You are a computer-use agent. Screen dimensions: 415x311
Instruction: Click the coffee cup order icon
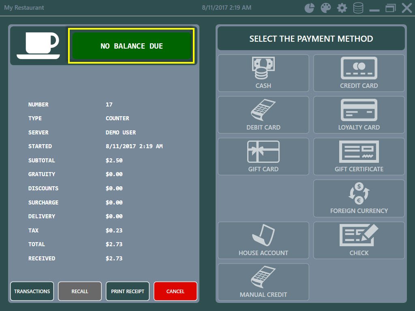(39, 45)
